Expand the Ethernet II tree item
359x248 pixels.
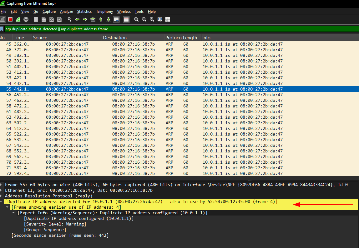pos(2,191)
